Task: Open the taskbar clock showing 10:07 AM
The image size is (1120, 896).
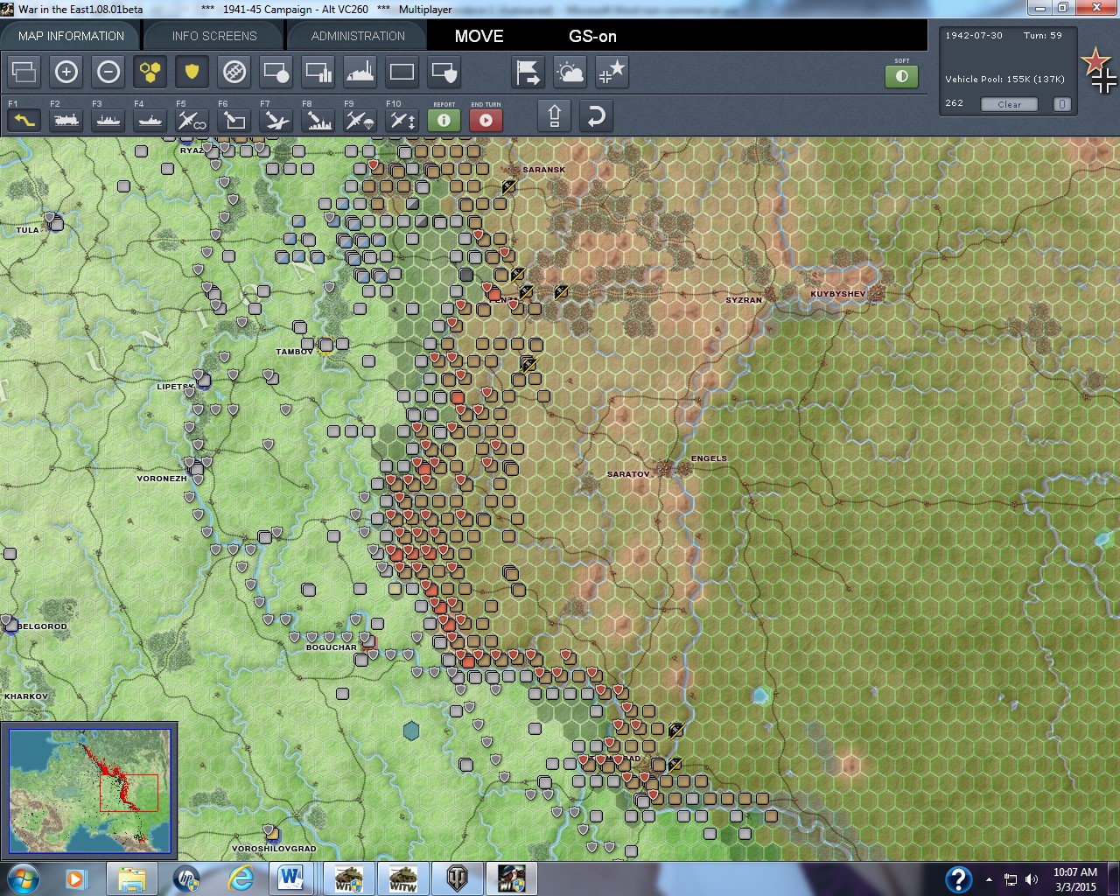Action: (1075, 878)
